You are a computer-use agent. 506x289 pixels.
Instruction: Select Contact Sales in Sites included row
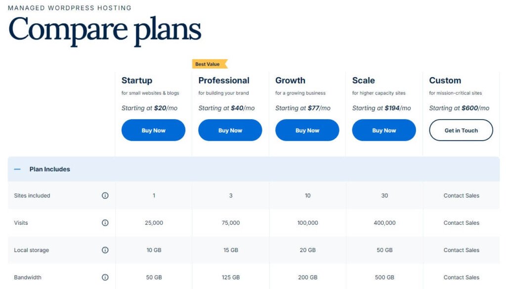click(x=462, y=196)
